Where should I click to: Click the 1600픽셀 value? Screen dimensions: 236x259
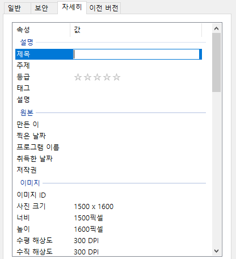pos(88,229)
